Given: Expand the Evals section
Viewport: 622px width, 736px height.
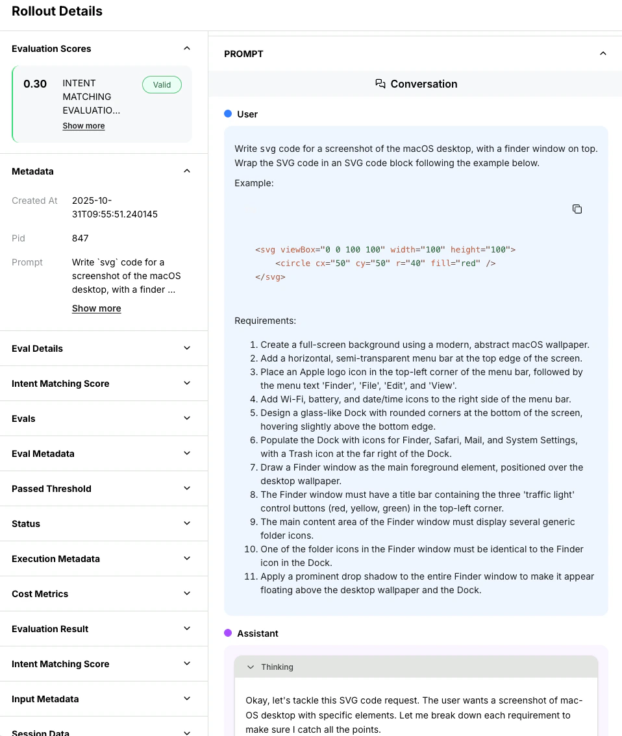Looking at the screenshot, I should click(187, 418).
